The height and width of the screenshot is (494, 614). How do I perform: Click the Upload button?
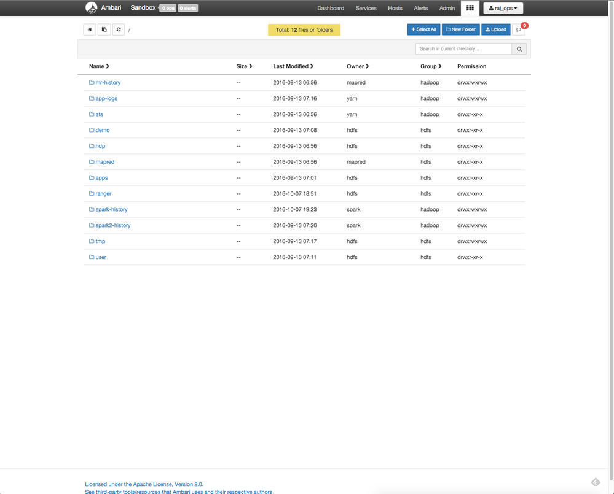496,29
